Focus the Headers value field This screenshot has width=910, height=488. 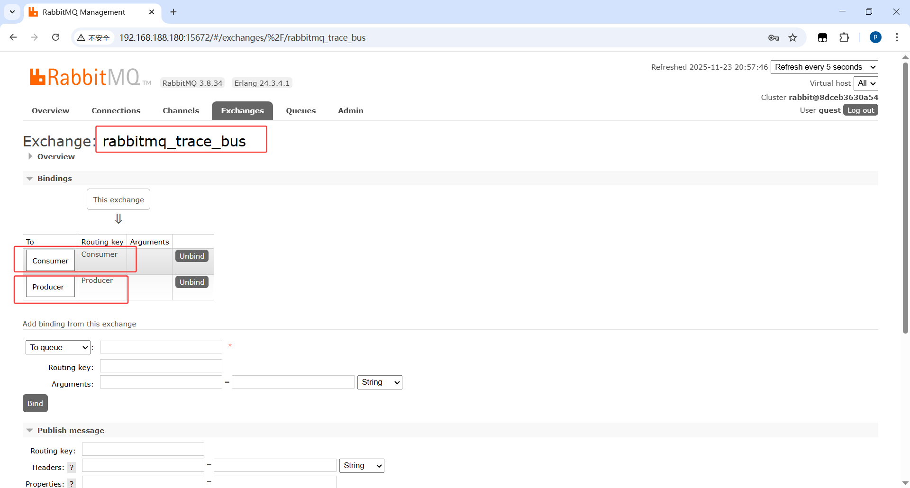275,465
